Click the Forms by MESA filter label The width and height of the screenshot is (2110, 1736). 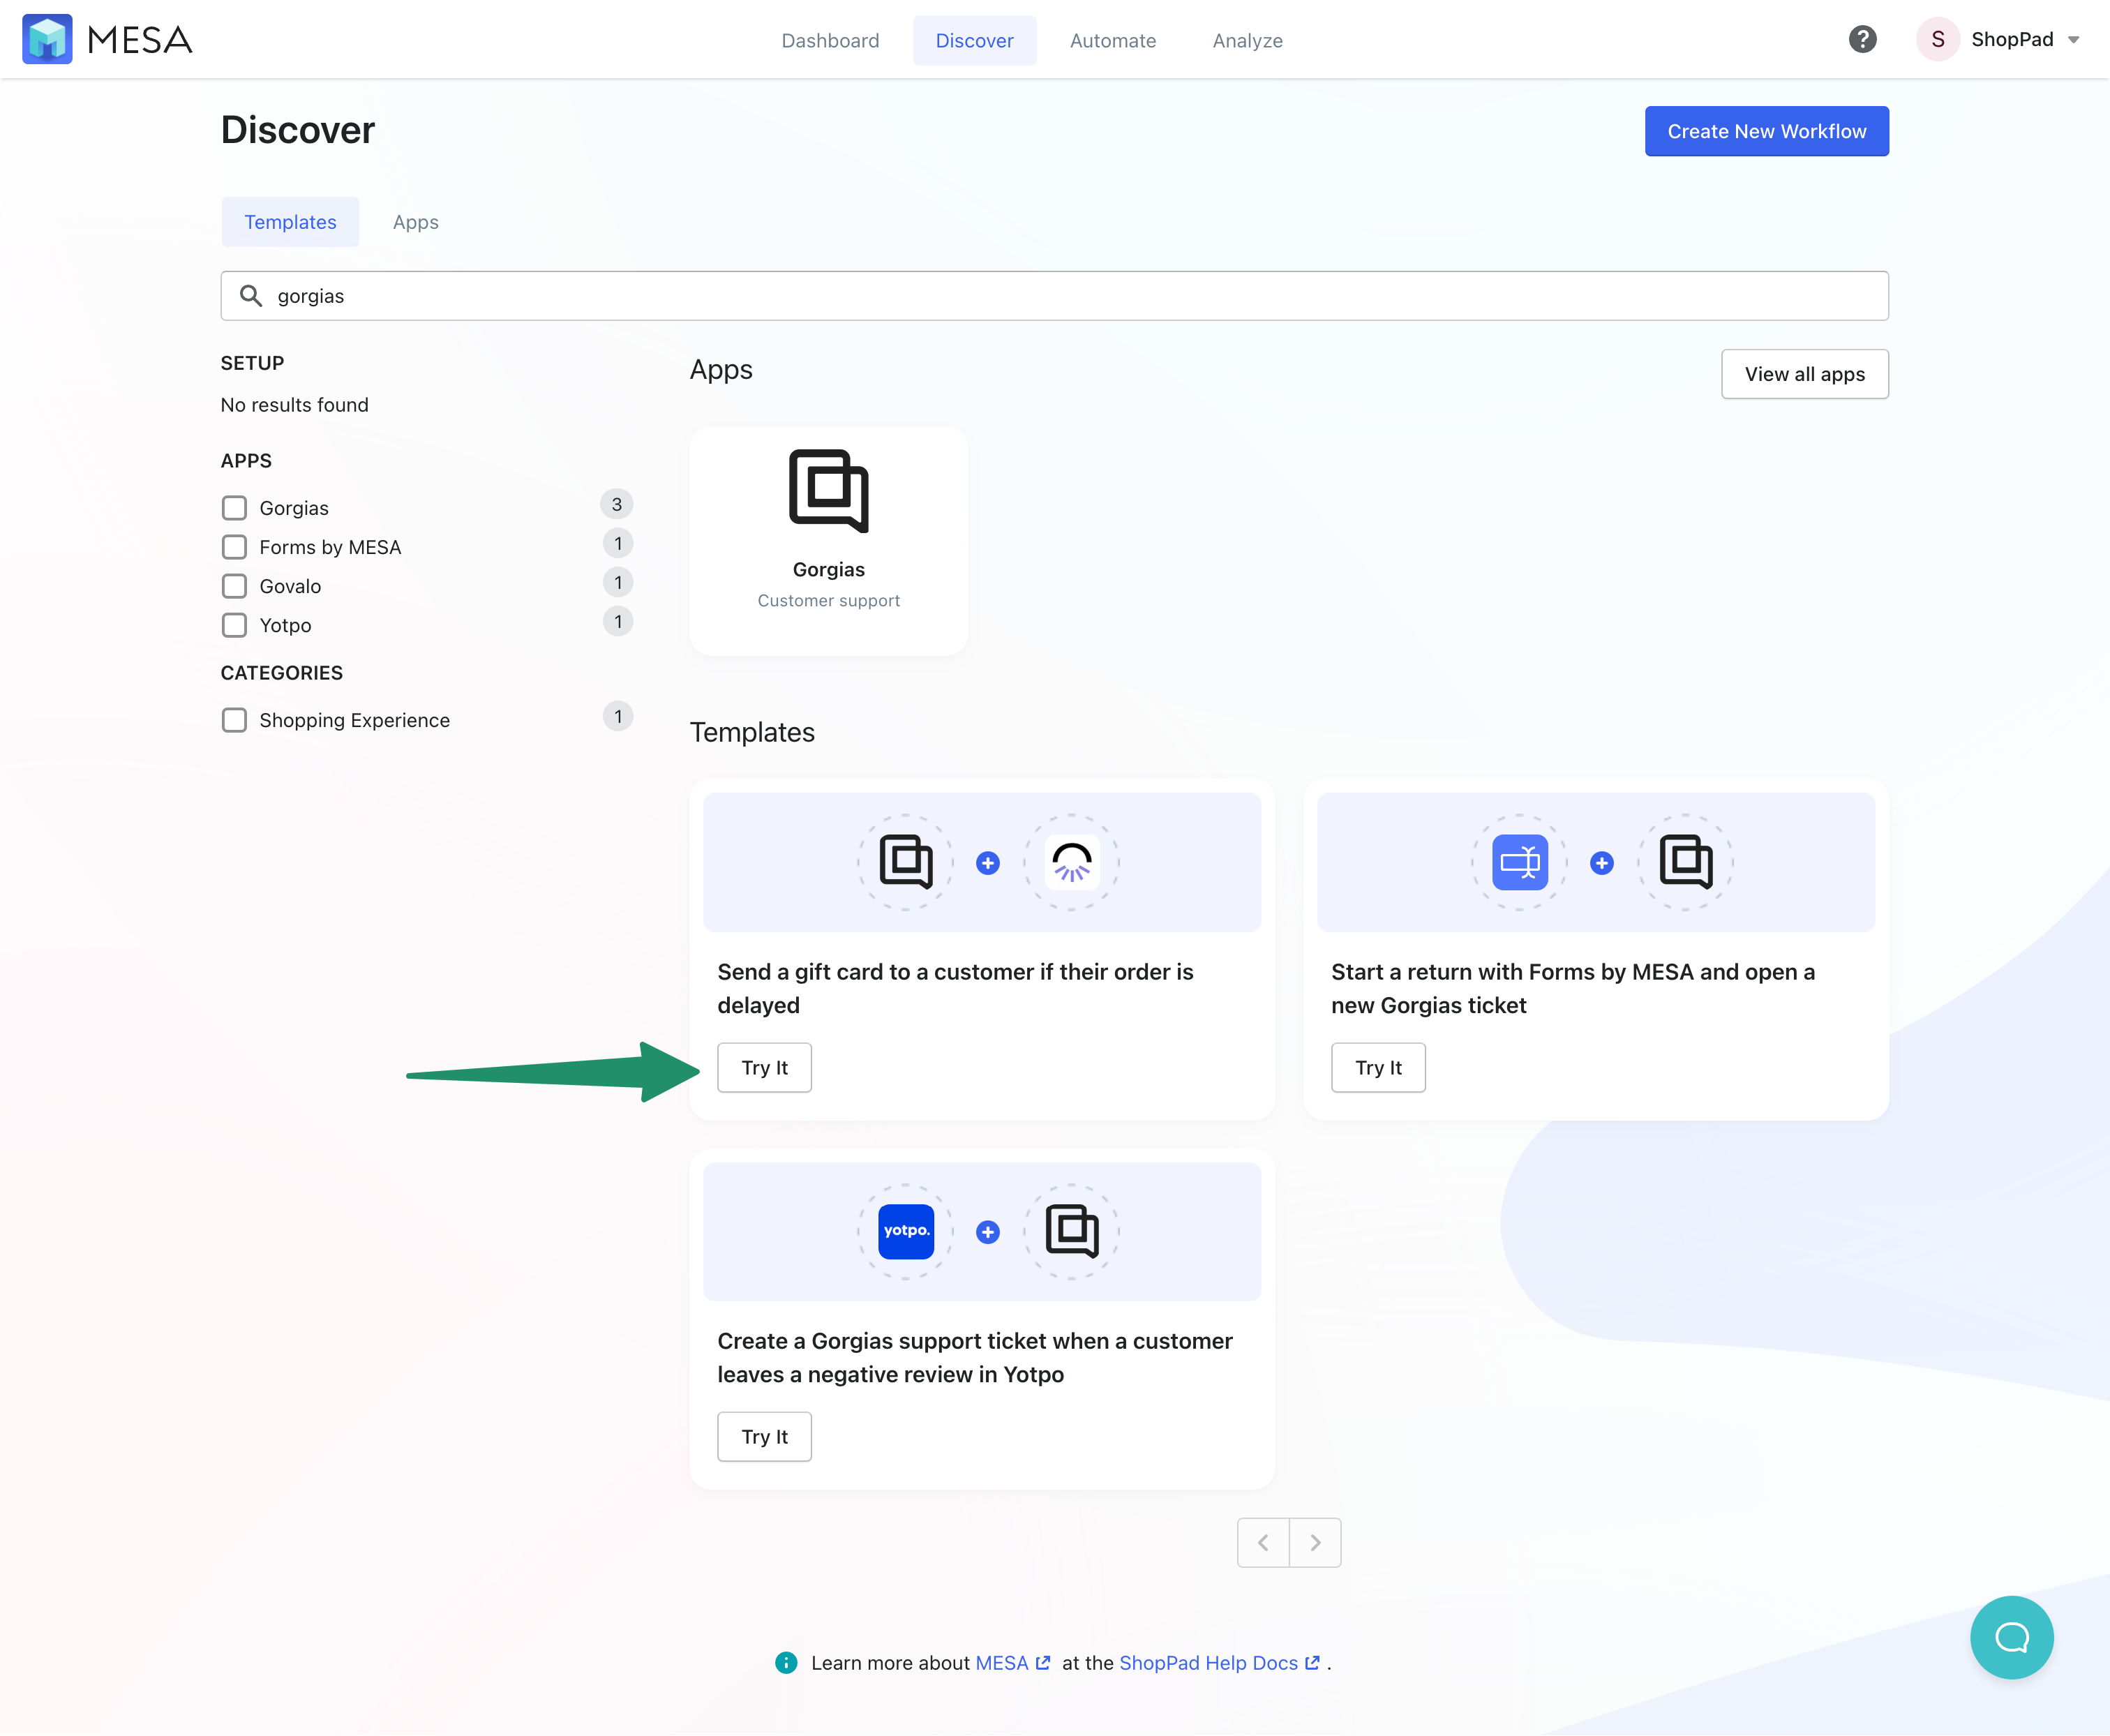pyautogui.click(x=330, y=547)
